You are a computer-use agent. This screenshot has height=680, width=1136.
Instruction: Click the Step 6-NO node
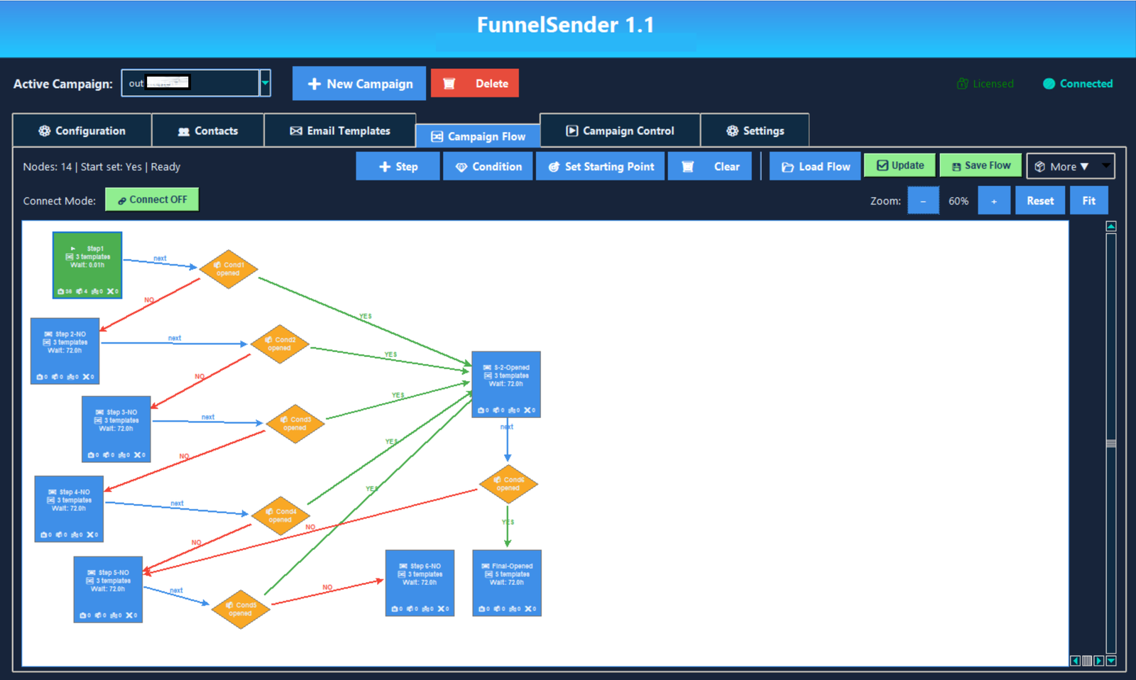[420, 583]
